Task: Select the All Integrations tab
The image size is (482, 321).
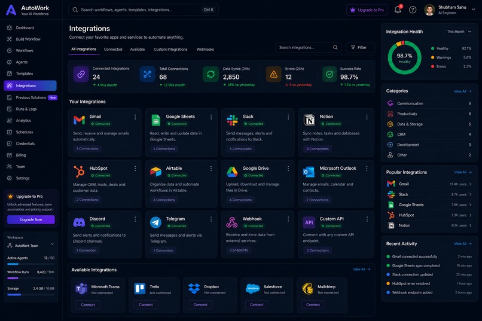Action: (x=84, y=49)
